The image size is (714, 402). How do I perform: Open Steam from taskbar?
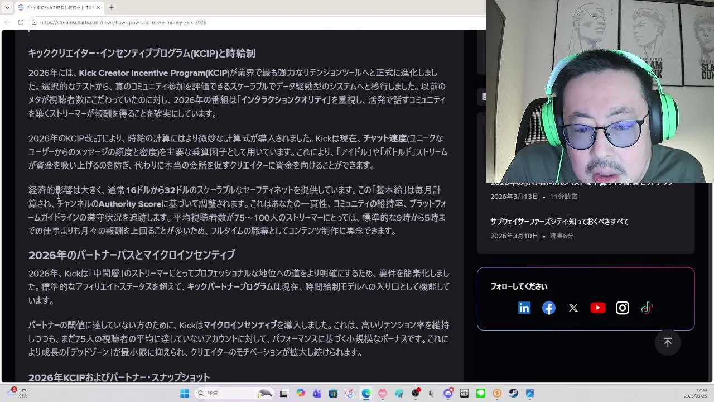513,393
